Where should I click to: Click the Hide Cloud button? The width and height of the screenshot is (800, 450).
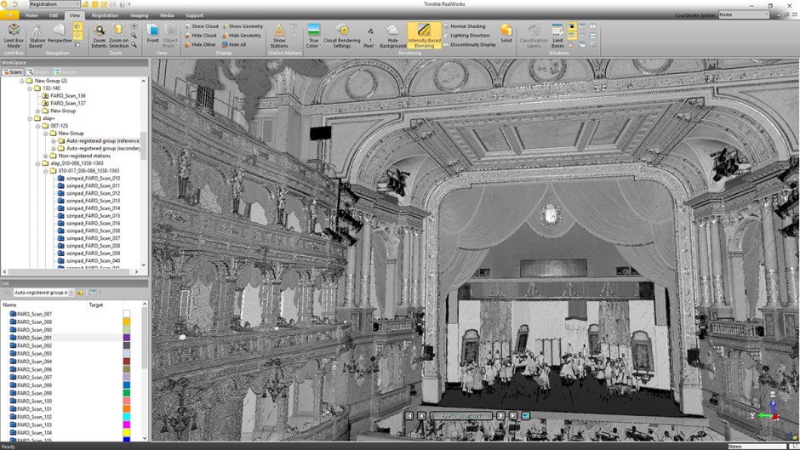(203, 36)
